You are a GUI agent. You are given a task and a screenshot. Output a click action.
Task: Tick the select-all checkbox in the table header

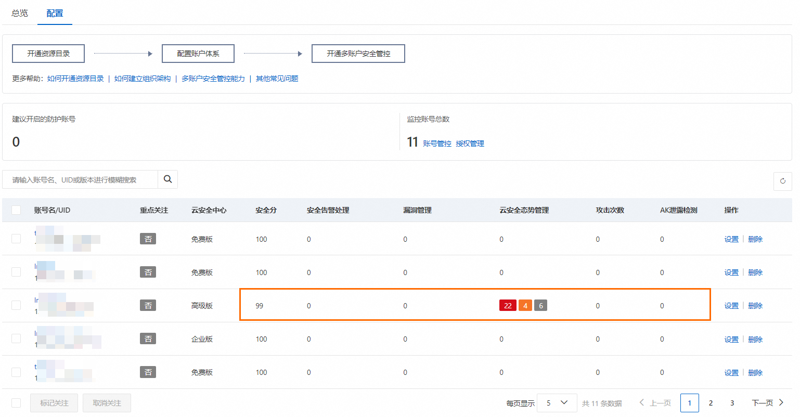16,210
